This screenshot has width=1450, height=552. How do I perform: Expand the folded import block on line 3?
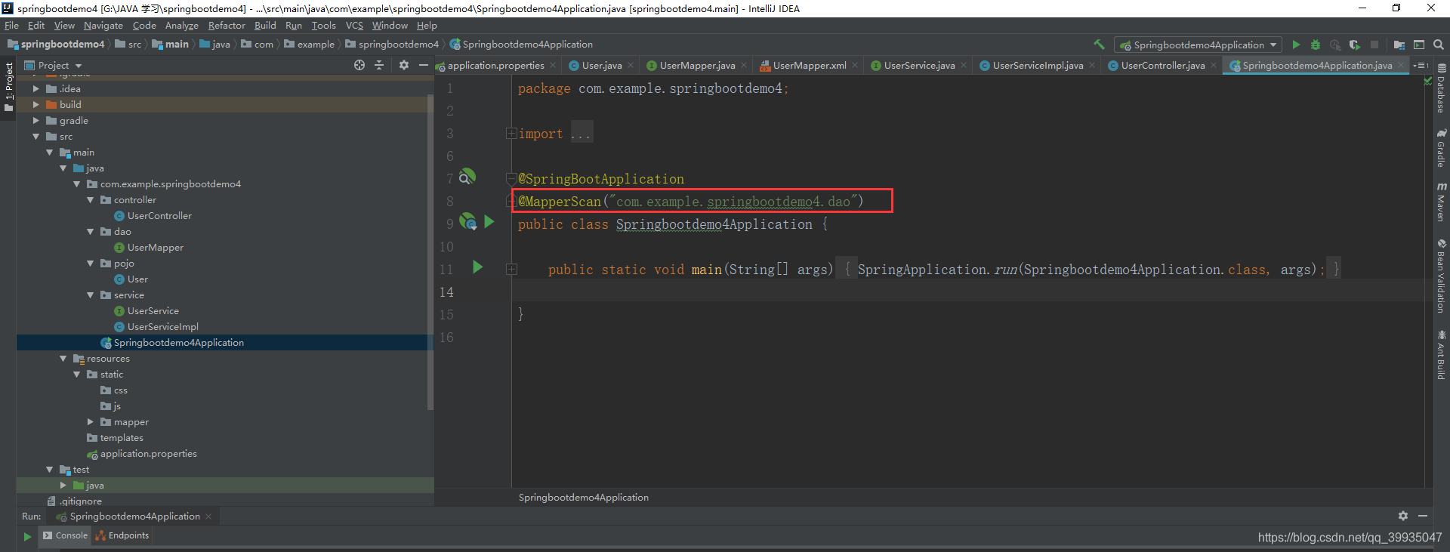[x=511, y=134]
